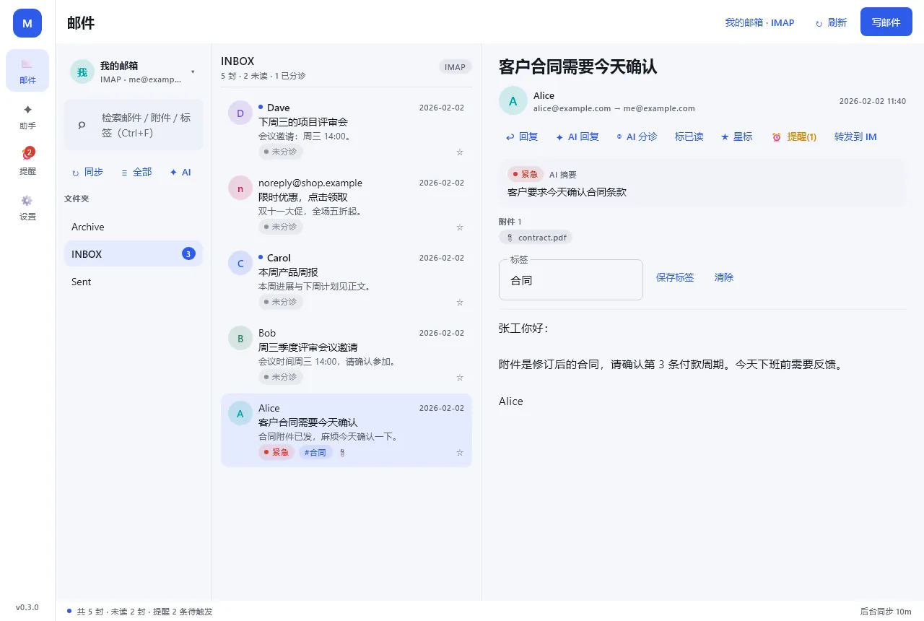924x621 pixels.
Task: Open the 提醒 reminders section
Action: click(27, 162)
